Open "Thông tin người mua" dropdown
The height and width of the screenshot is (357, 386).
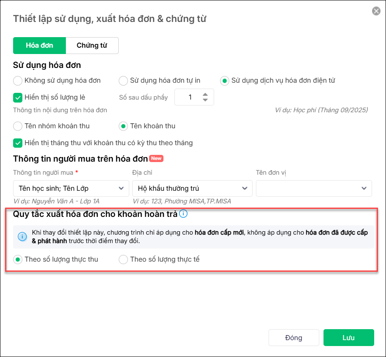pyautogui.click(x=71, y=188)
